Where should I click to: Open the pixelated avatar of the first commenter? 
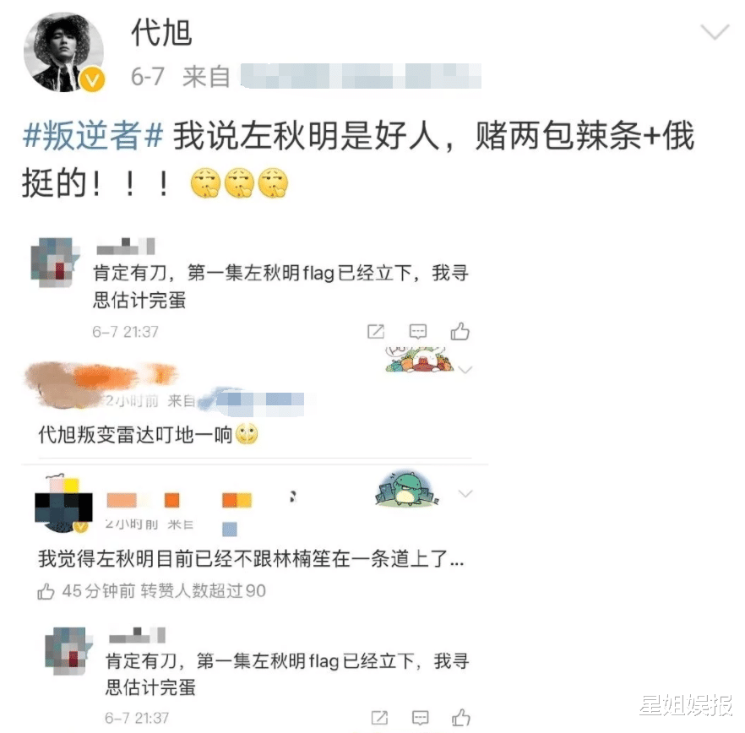(x=54, y=263)
